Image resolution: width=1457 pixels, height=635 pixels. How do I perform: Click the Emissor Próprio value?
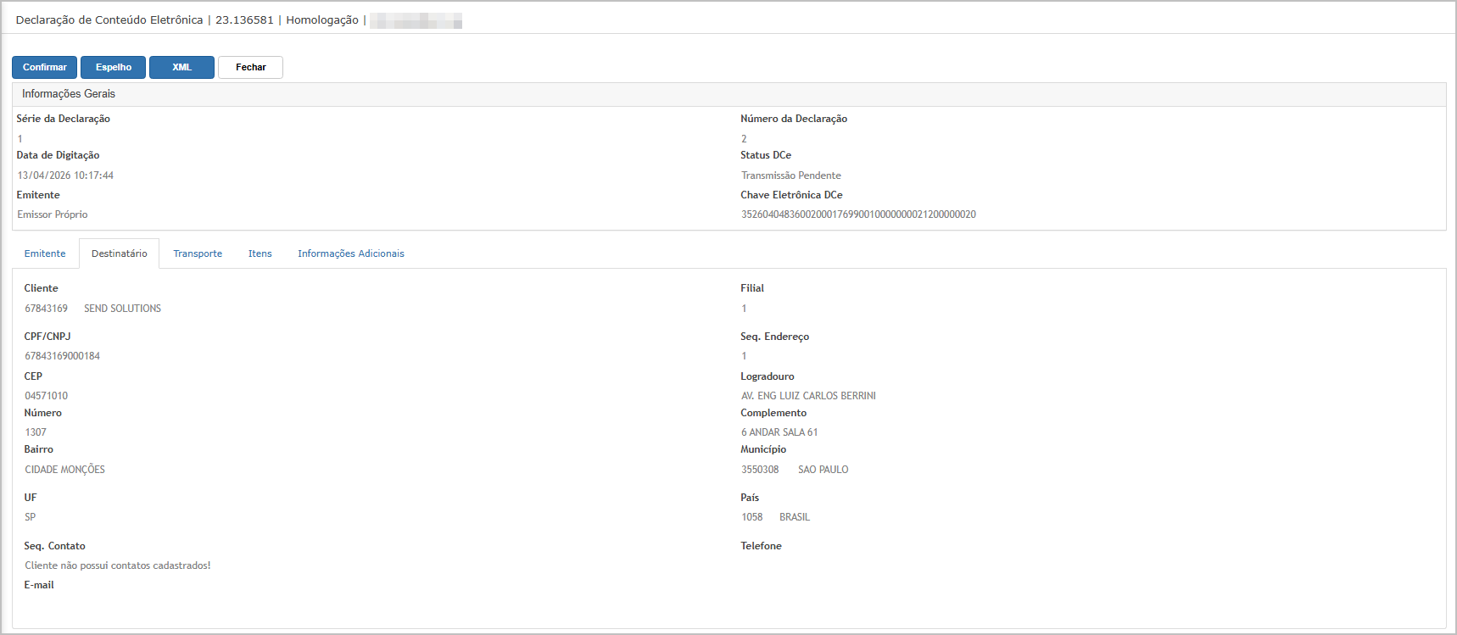(53, 214)
